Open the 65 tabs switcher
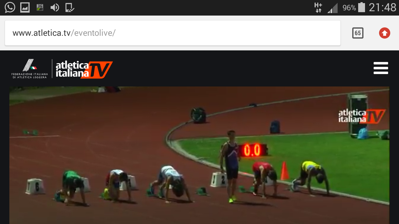Image resolution: width=399 pixels, height=224 pixels. point(358,33)
